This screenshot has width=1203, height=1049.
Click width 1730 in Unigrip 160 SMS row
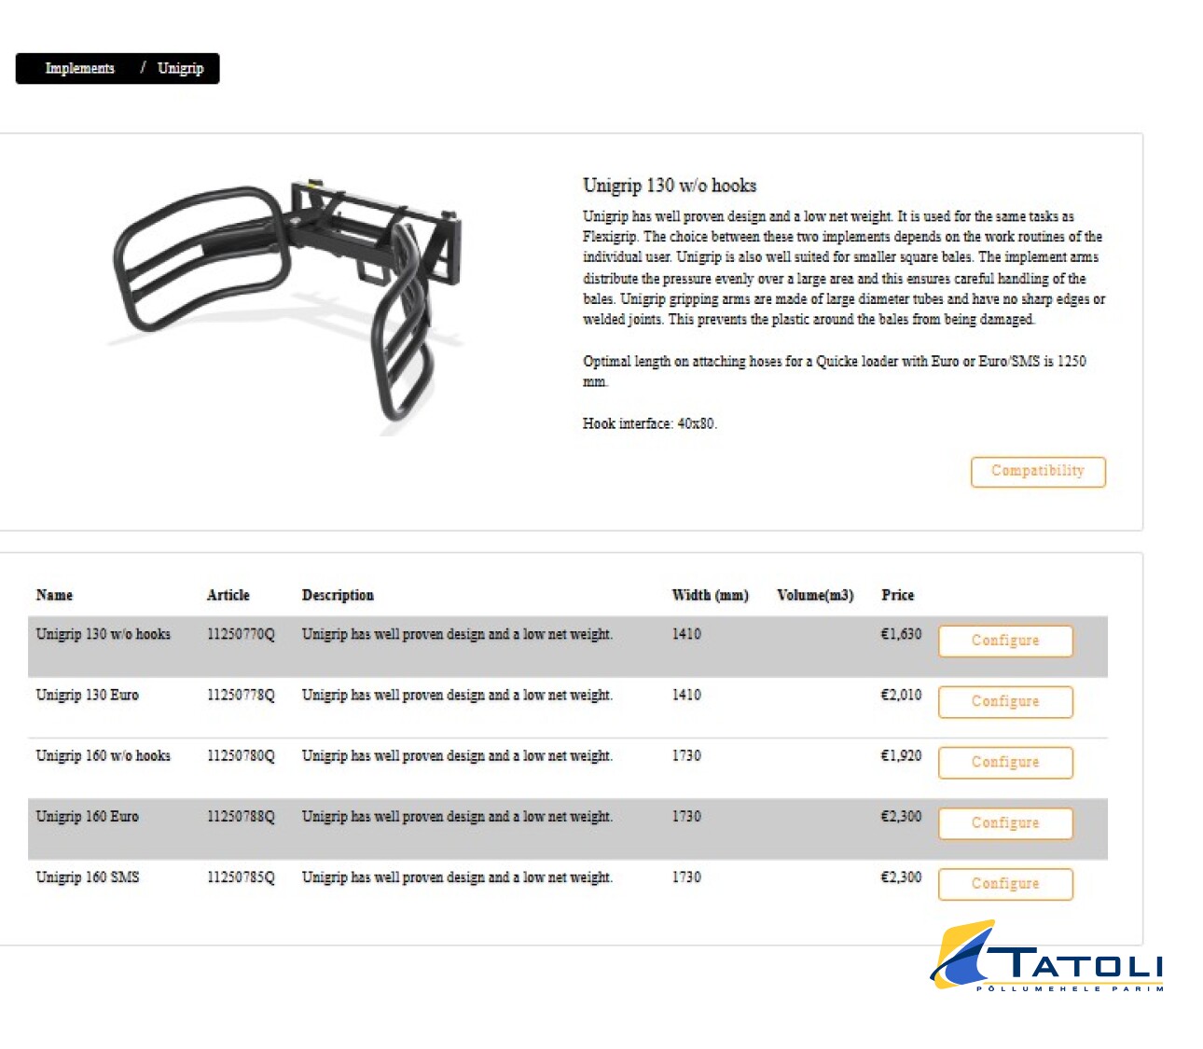click(686, 876)
